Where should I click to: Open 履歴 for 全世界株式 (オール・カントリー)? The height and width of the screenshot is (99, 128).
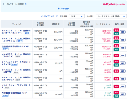pyautogui.click(x=123, y=32)
